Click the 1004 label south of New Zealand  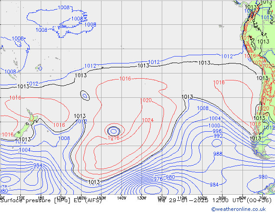click(x=25, y=150)
